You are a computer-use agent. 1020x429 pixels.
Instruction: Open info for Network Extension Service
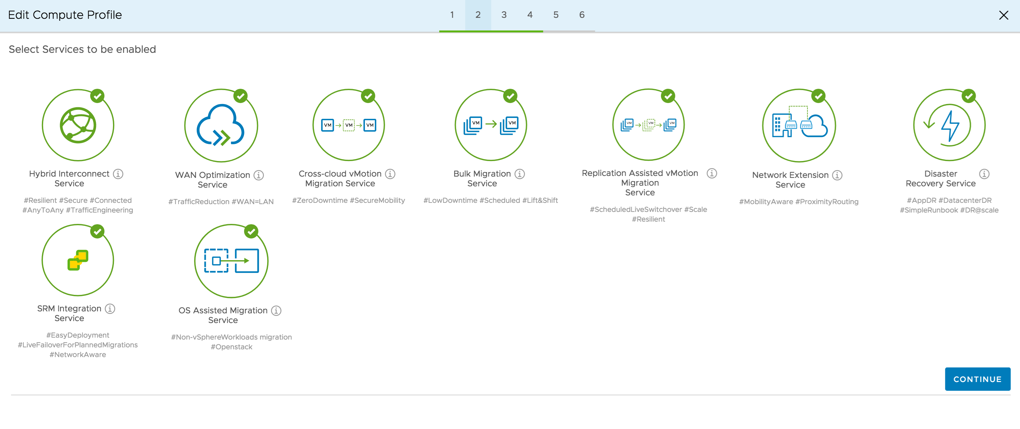coord(837,175)
